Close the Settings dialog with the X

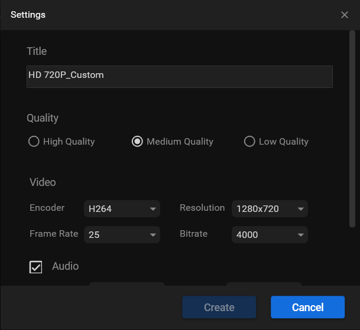pyautogui.click(x=345, y=15)
